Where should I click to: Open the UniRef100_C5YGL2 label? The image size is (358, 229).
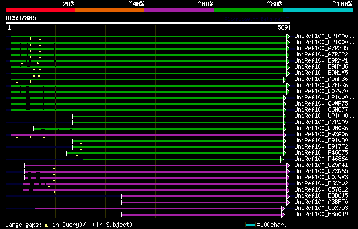[x=321, y=190]
